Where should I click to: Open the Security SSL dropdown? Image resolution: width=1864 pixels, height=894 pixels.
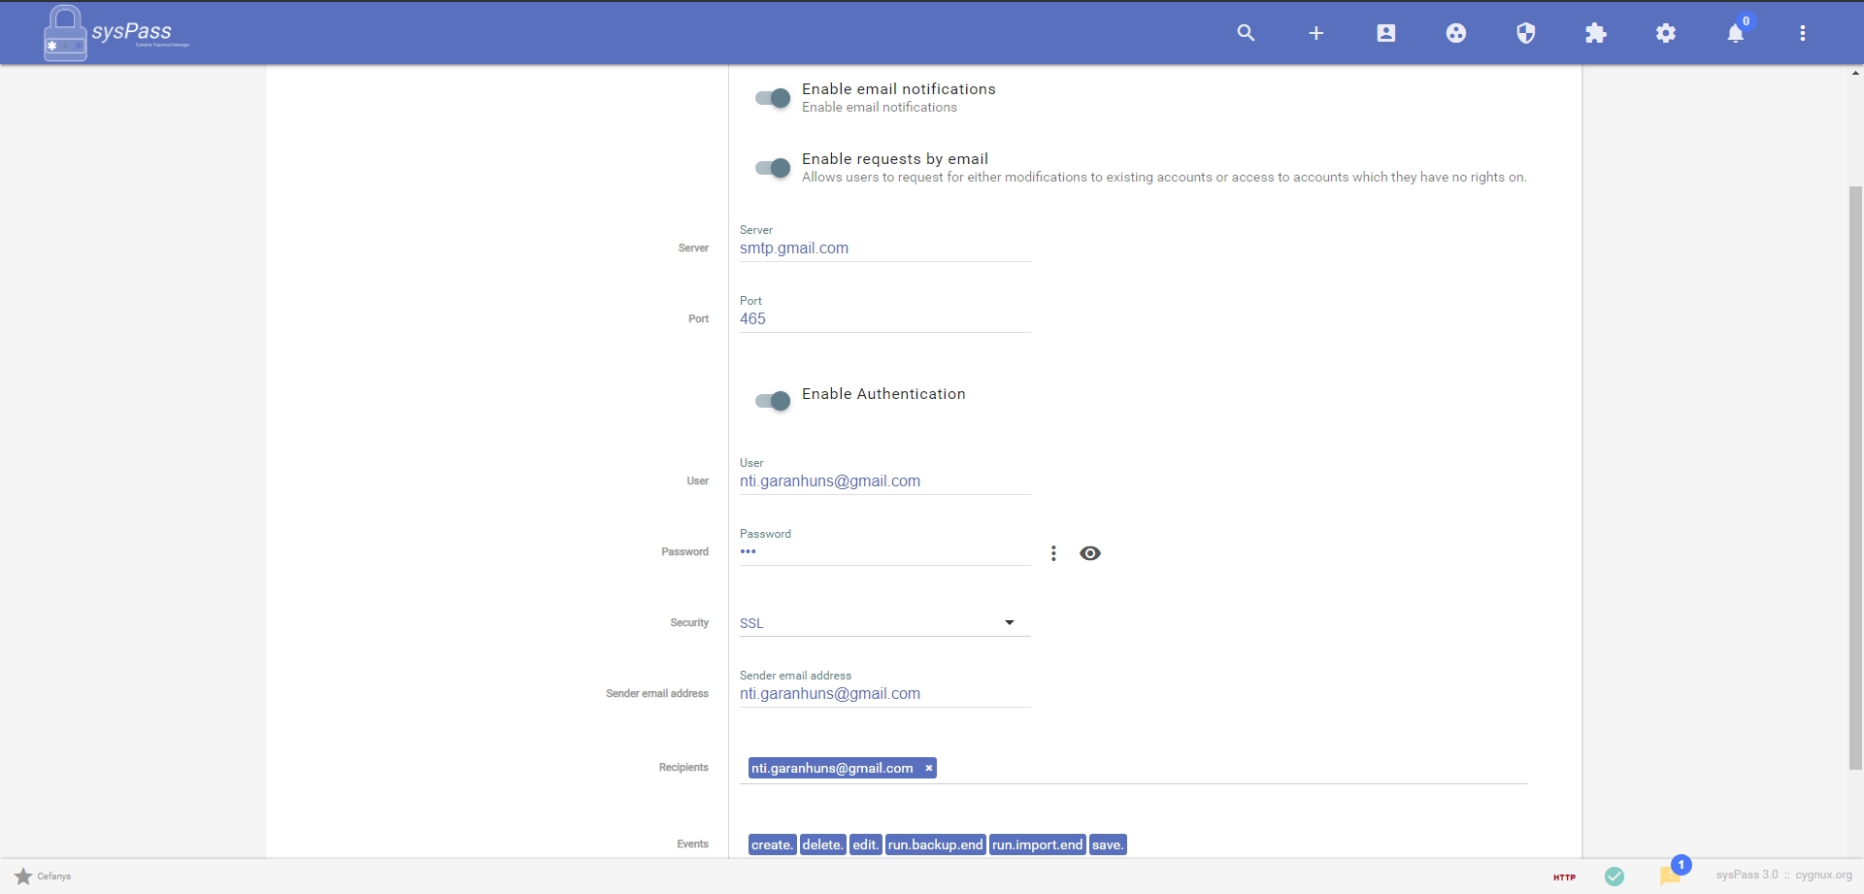[x=884, y=623]
